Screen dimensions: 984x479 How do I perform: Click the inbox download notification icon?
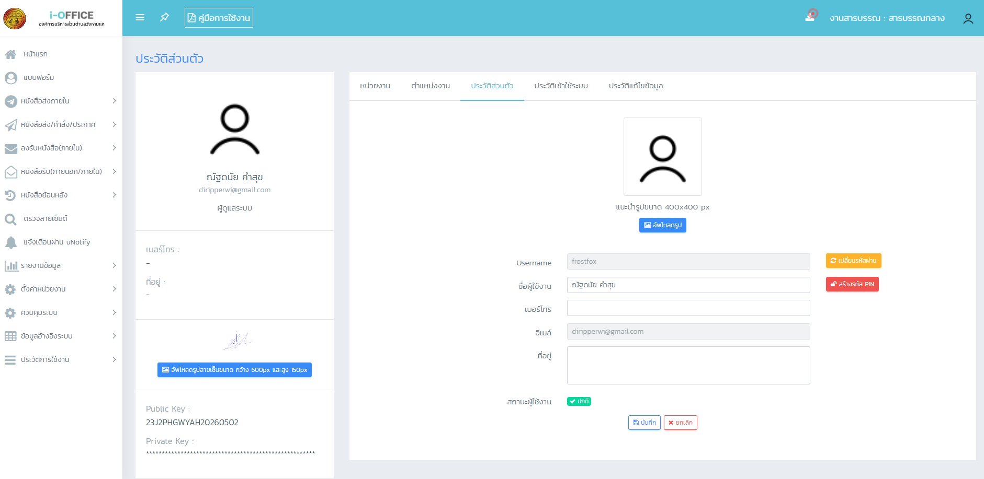[x=810, y=16]
